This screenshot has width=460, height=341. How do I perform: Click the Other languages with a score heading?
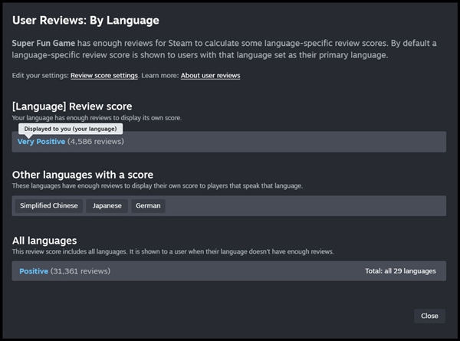83,175
